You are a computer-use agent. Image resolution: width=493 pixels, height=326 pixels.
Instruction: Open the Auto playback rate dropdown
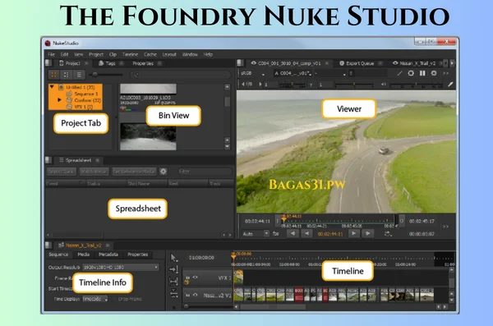coord(256,234)
